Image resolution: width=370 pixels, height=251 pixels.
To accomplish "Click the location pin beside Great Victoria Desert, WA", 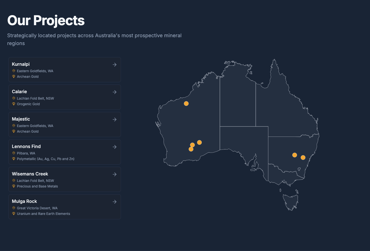I will 14,208.
